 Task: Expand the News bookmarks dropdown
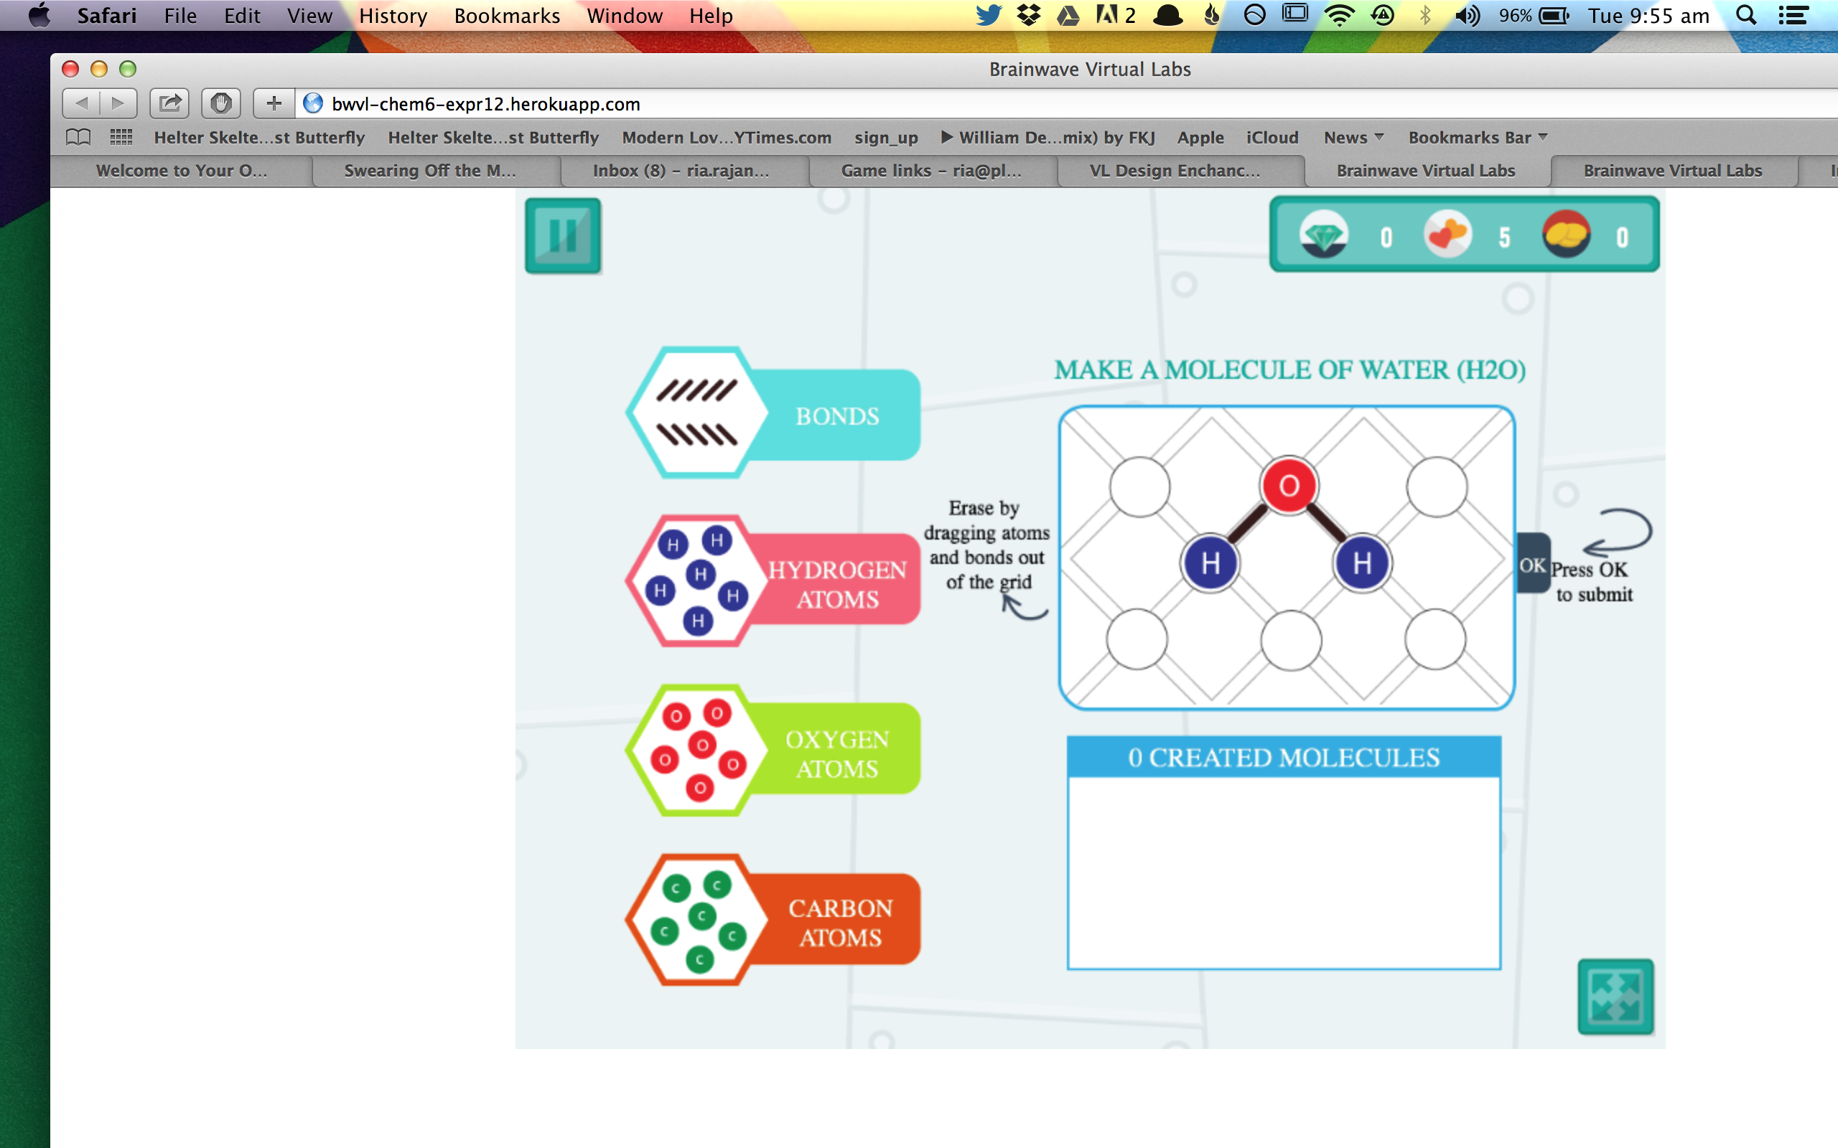coord(1353,138)
